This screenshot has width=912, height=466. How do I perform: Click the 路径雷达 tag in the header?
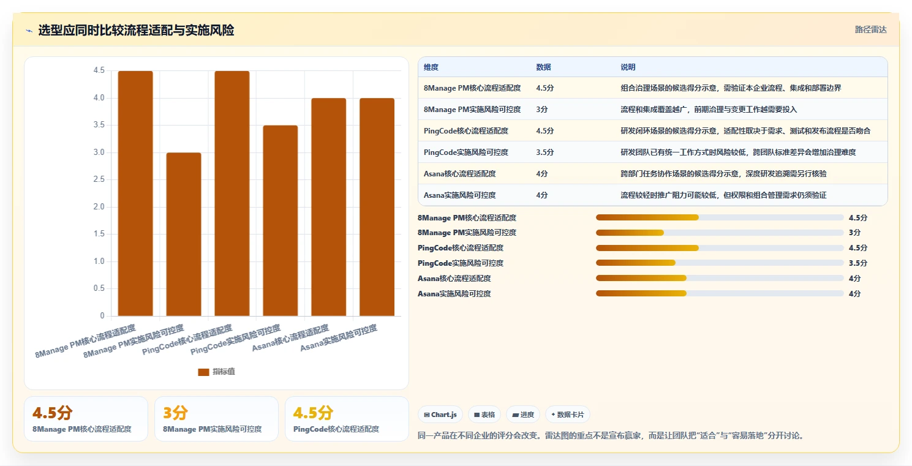point(870,29)
